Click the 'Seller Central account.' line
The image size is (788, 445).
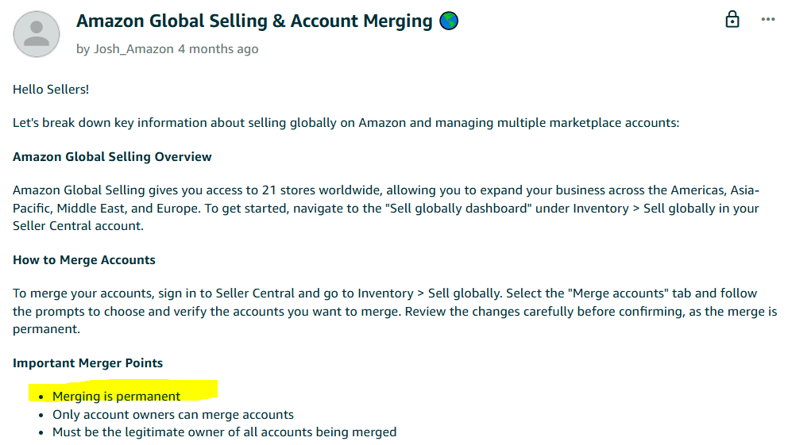pos(78,226)
